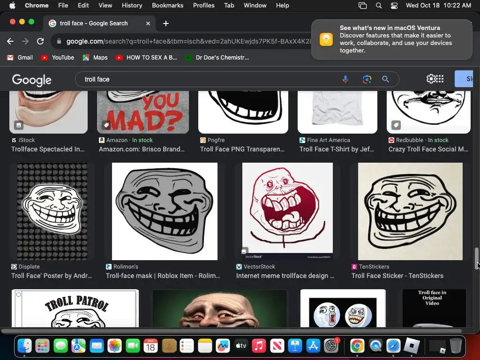Screen dimensions: 480x360
Task: Open Google Chrome from the dock
Action: [x=357, y=346]
